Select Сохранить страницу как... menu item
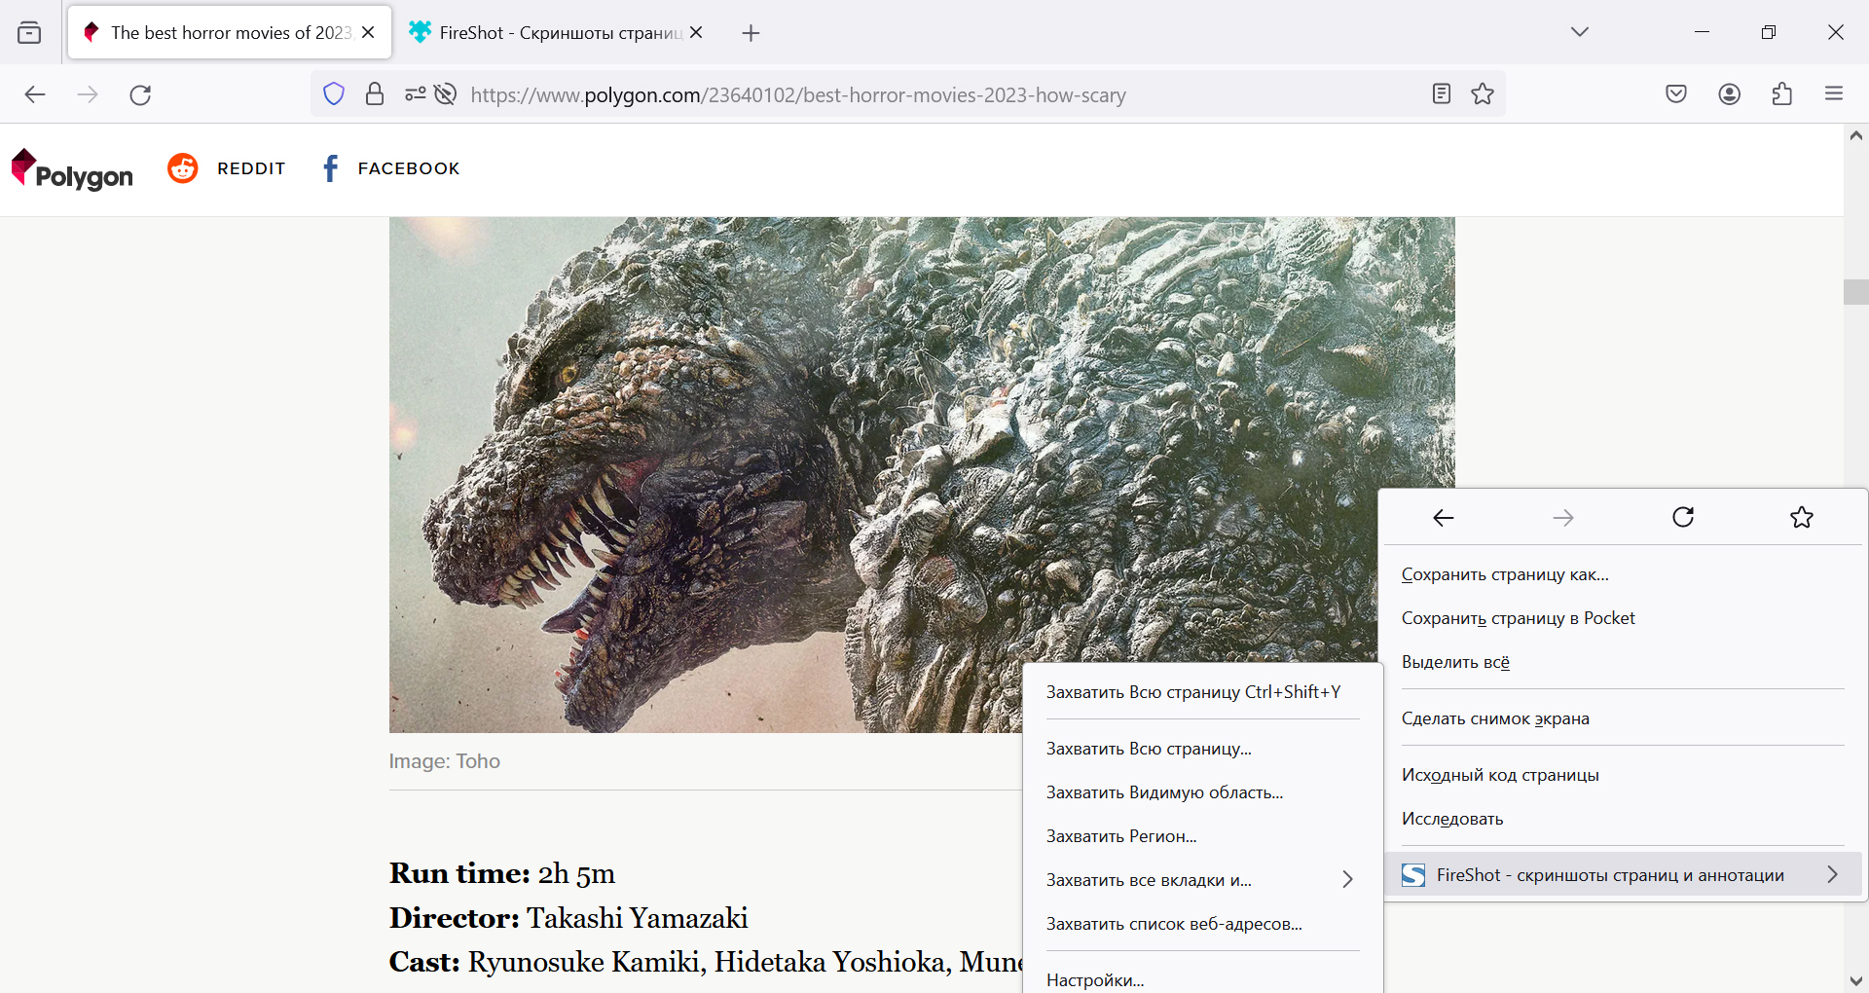Viewport: 1869px width, 993px height. (x=1623, y=574)
